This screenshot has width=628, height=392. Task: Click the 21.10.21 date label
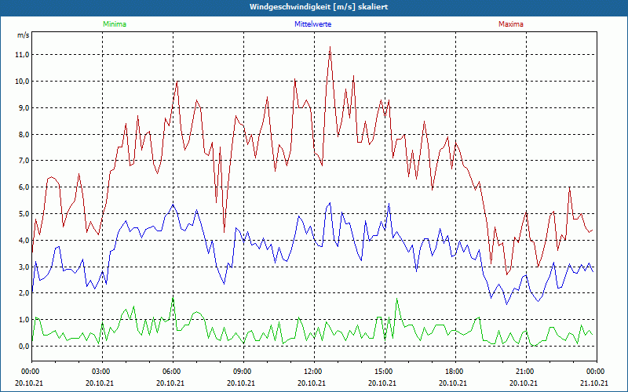pyautogui.click(x=594, y=383)
